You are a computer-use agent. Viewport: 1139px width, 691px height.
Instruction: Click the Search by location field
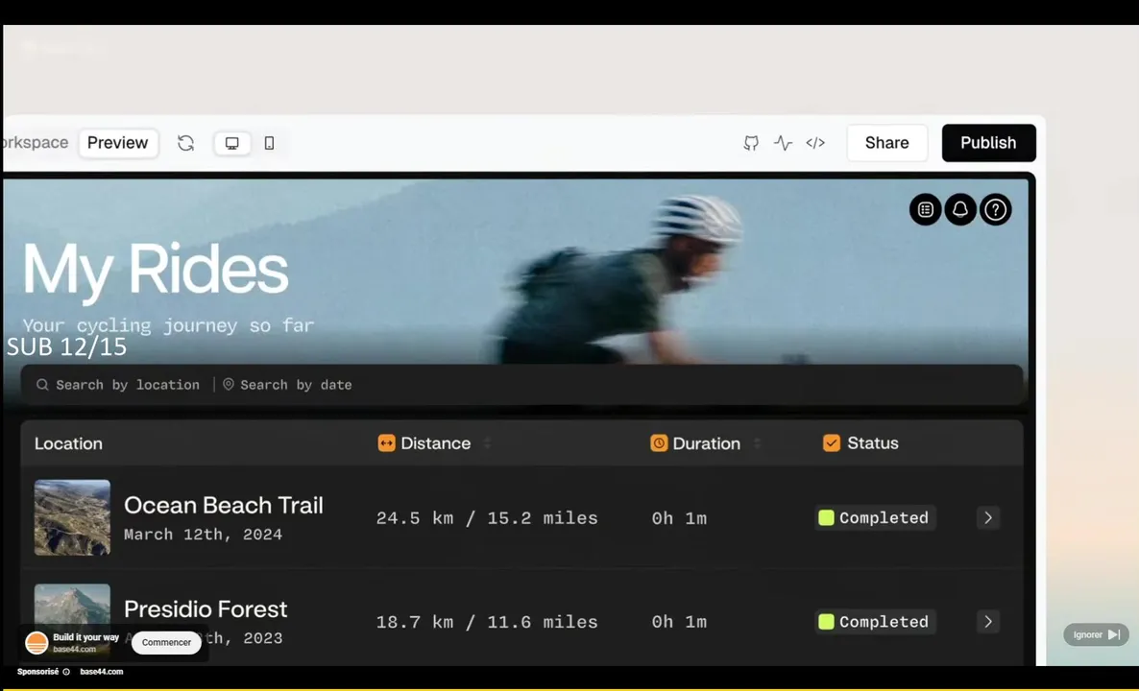[128, 385]
